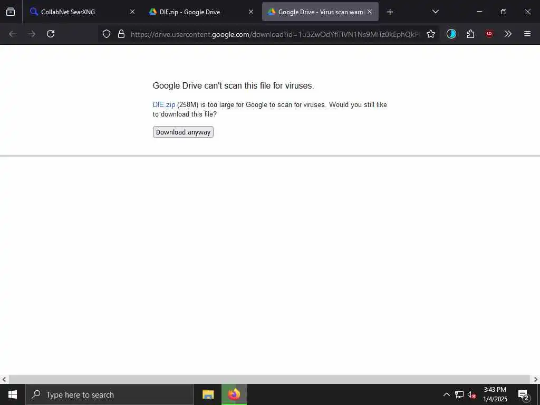Image resolution: width=540 pixels, height=405 pixels.
Task: Open the Extensions puzzle piece menu
Action: [470, 34]
